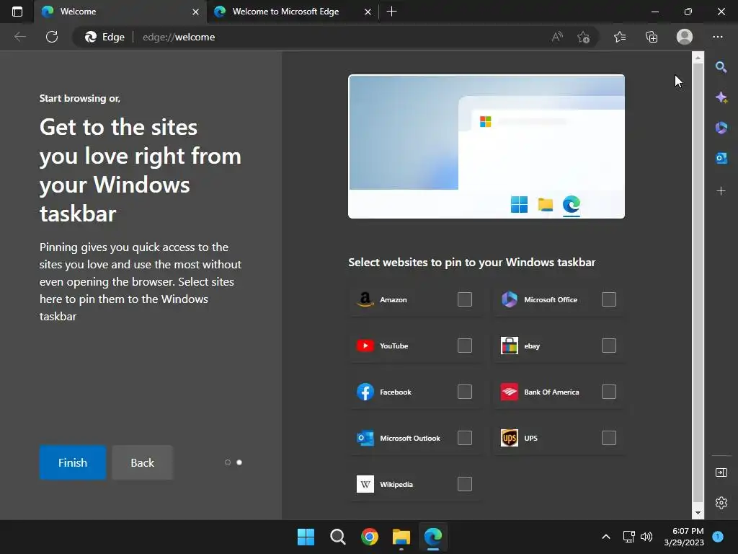Click the Back button
The height and width of the screenshot is (554, 738).
(142, 462)
